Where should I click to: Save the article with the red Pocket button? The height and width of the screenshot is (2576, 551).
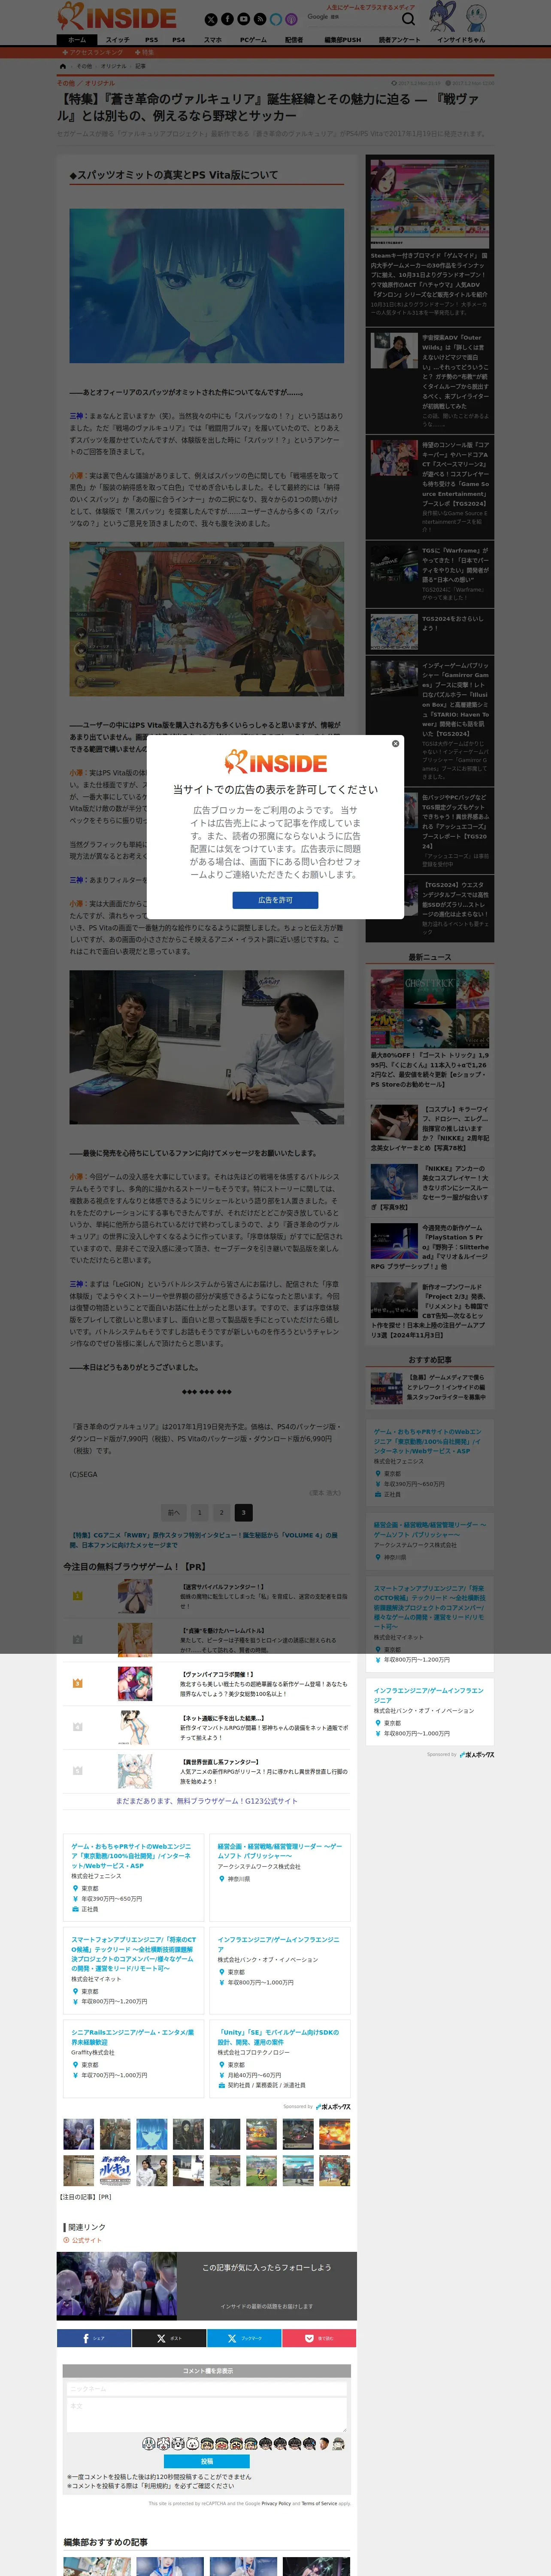pyautogui.click(x=319, y=2338)
